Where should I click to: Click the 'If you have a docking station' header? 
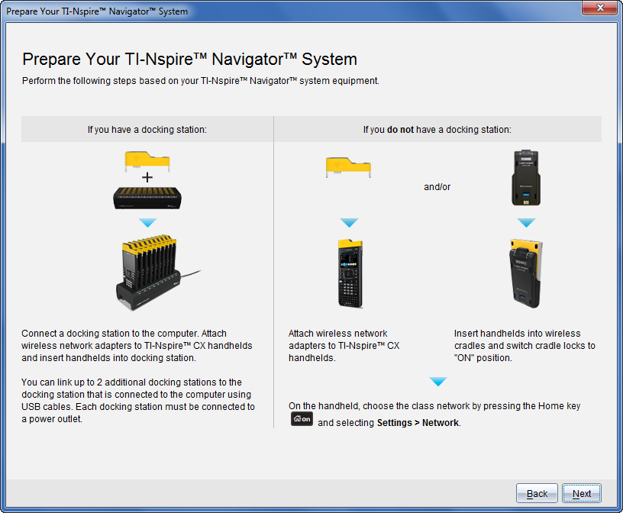pos(147,130)
